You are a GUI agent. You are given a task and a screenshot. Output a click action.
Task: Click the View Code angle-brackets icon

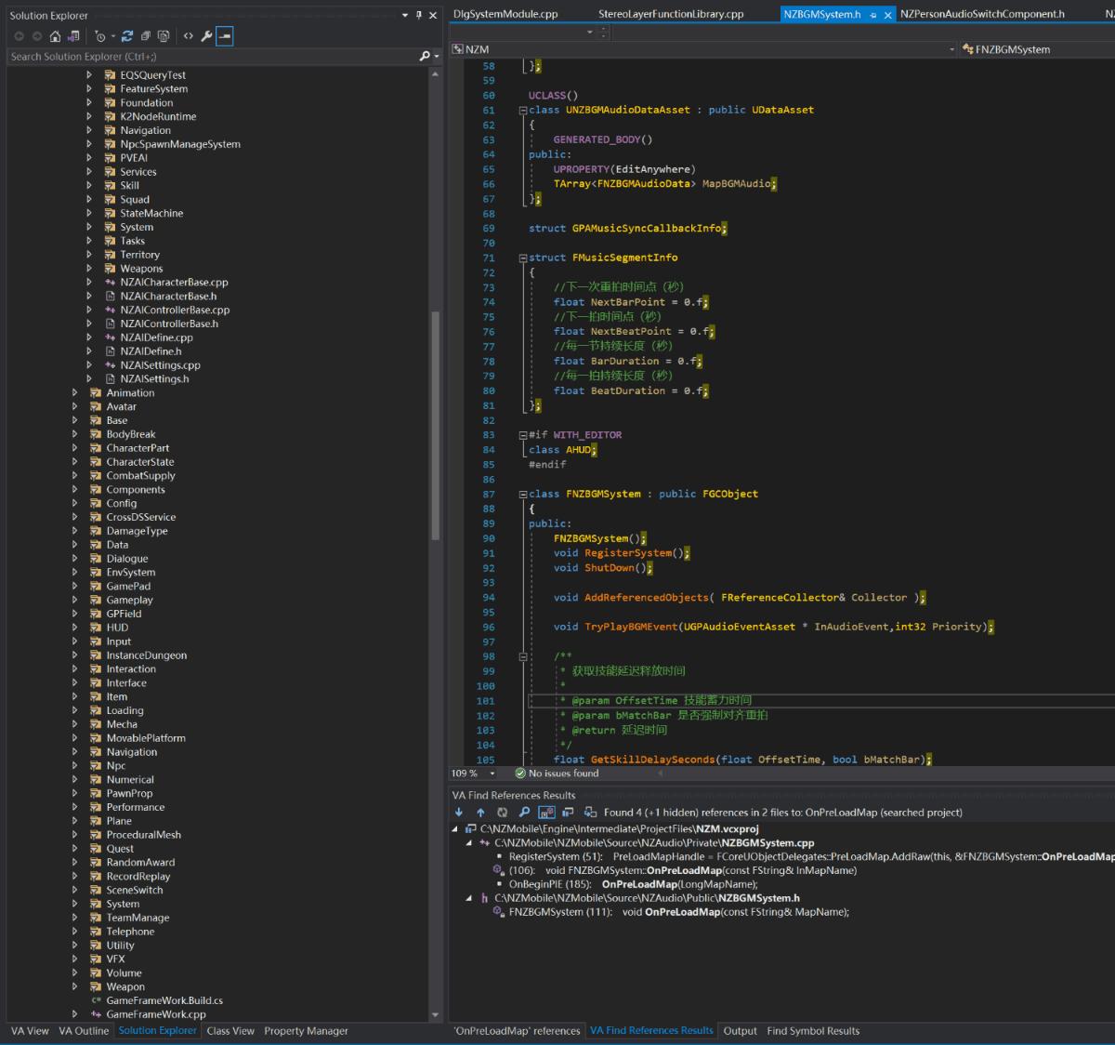pos(189,36)
